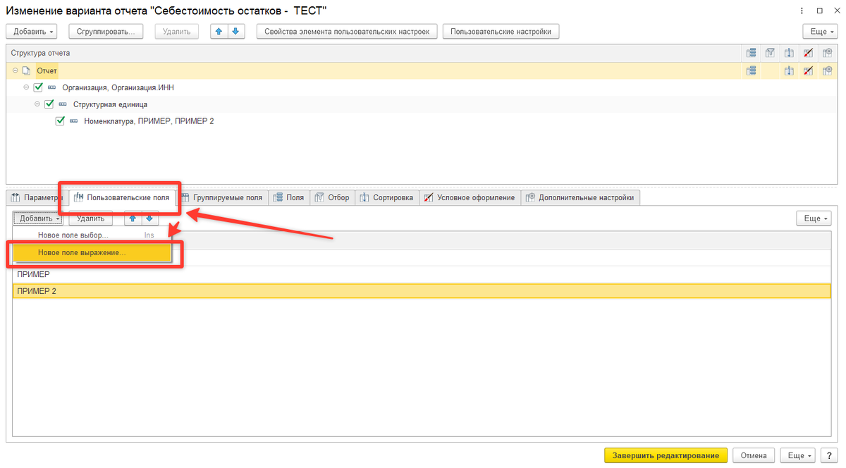The height and width of the screenshot is (468, 846).
Task: Click Удалить button in user fields panel
Action: [91, 218]
